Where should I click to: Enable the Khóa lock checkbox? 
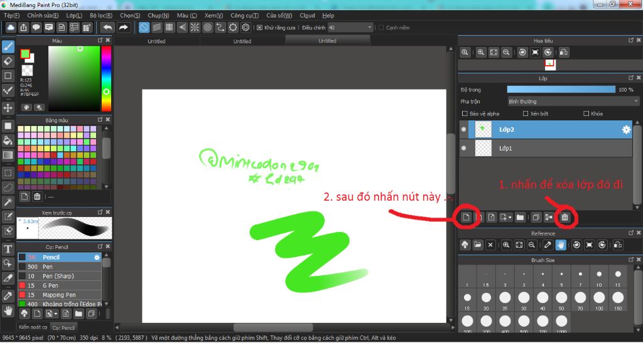point(586,113)
